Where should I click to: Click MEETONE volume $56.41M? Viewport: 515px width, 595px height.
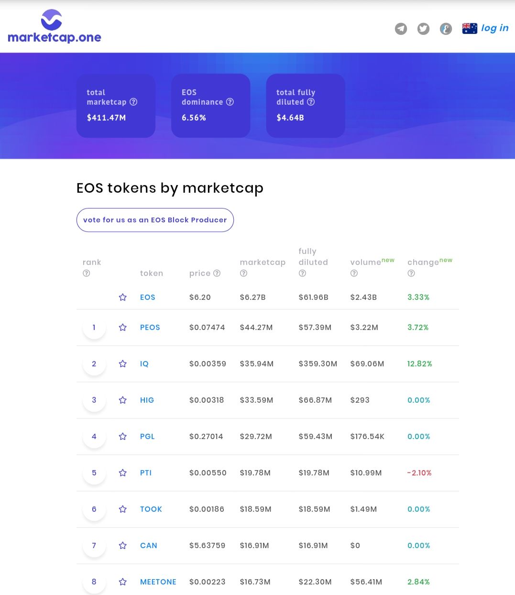tap(366, 582)
